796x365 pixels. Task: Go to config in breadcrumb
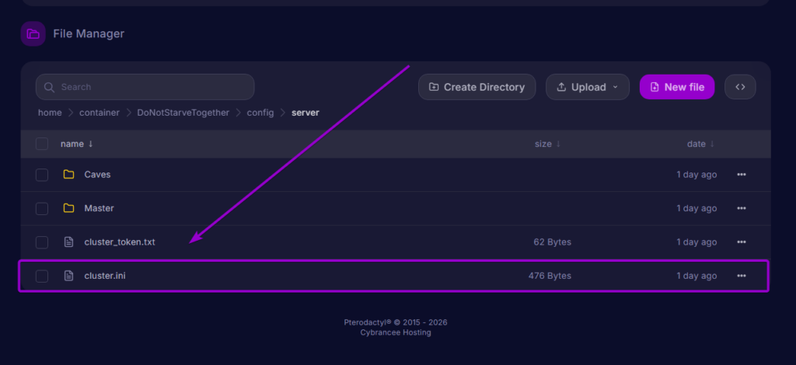tap(260, 113)
